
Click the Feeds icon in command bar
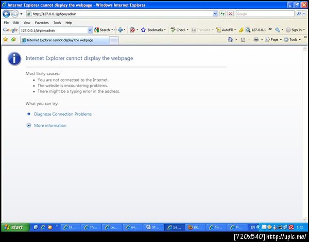[x=243, y=40]
